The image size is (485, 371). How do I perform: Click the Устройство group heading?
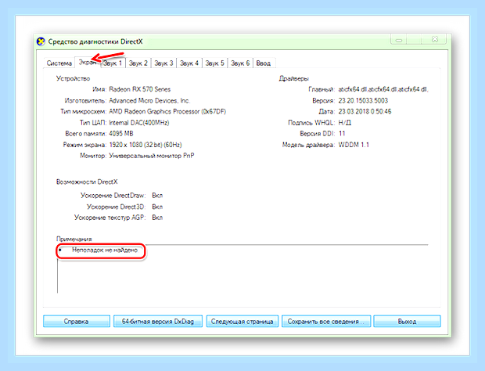click(x=73, y=78)
